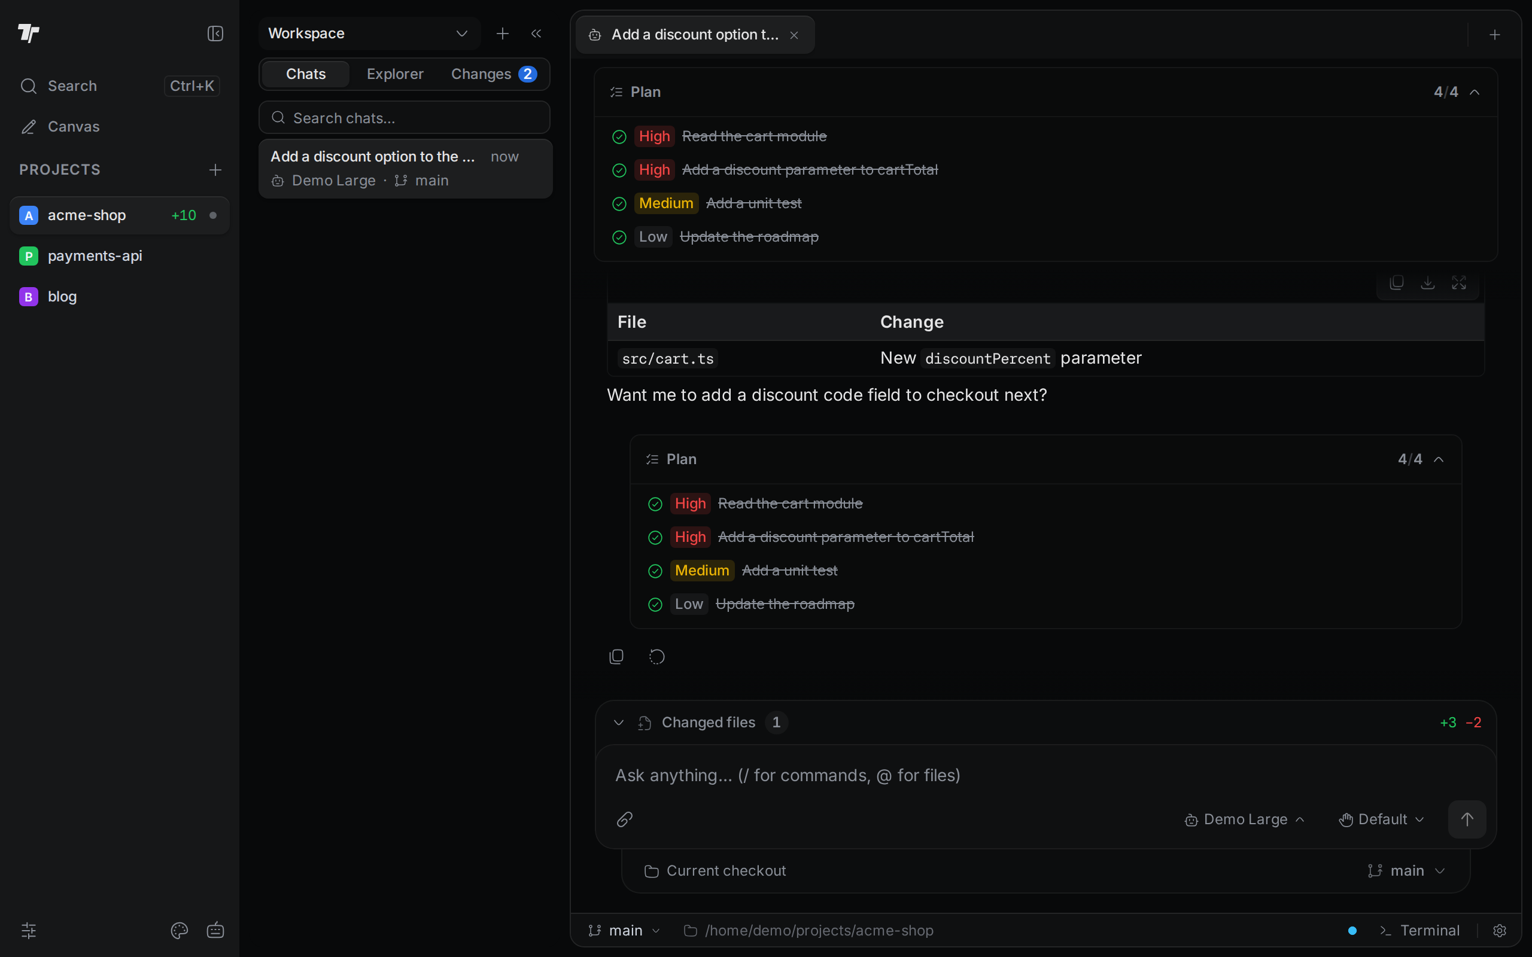Download the table with the download icon
This screenshot has width=1532, height=957.
1427,283
